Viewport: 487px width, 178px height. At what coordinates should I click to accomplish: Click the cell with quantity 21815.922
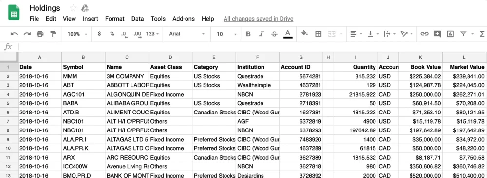[x=356, y=94]
